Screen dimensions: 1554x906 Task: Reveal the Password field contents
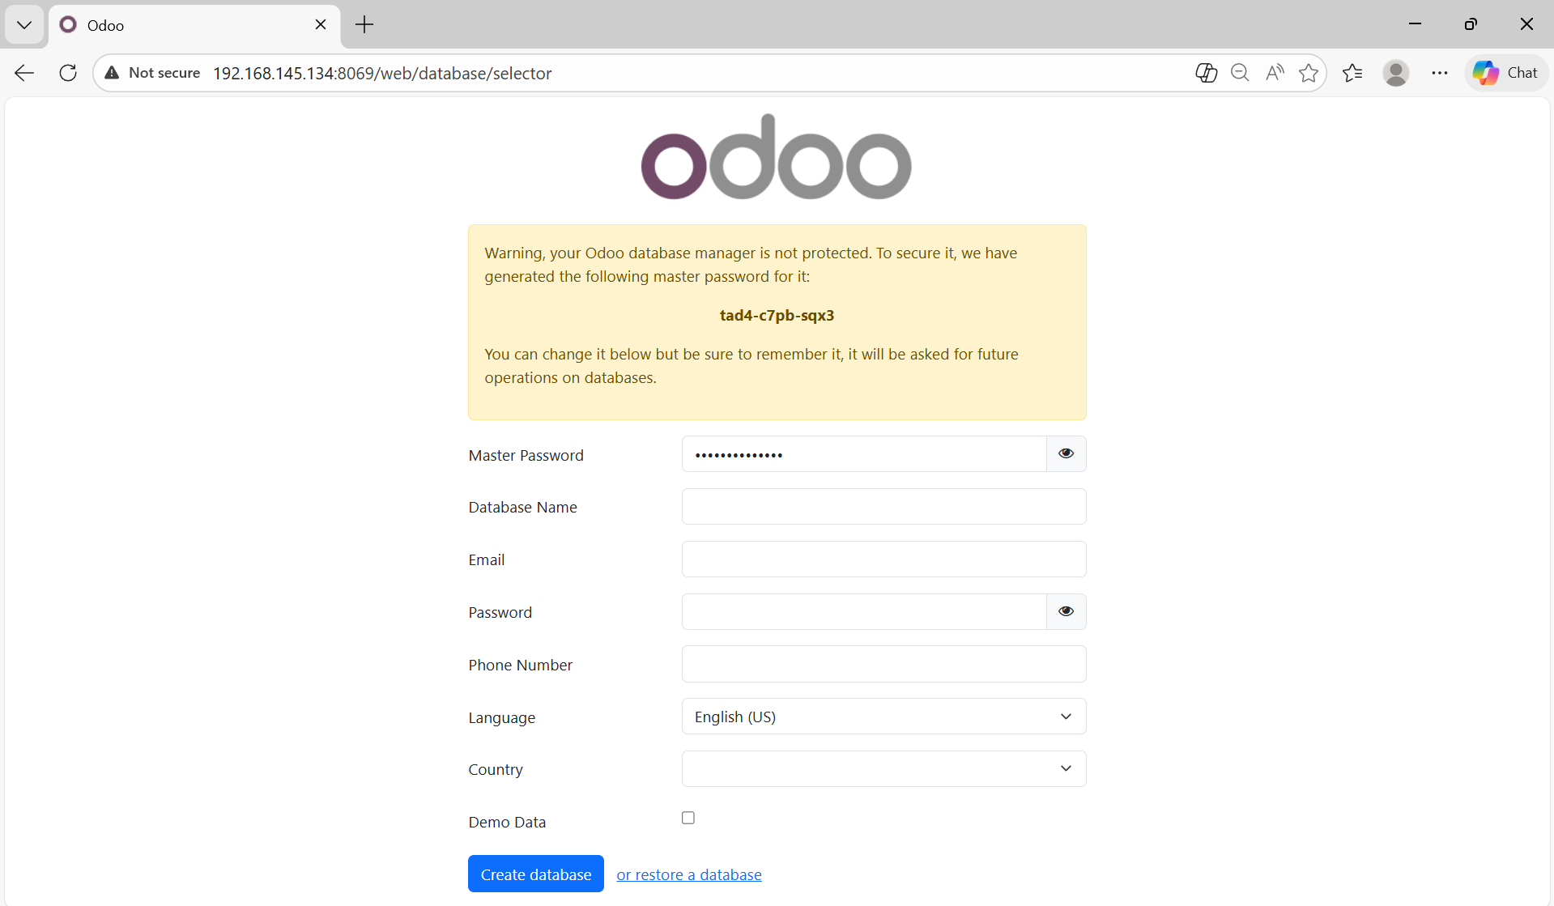pos(1066,611)
